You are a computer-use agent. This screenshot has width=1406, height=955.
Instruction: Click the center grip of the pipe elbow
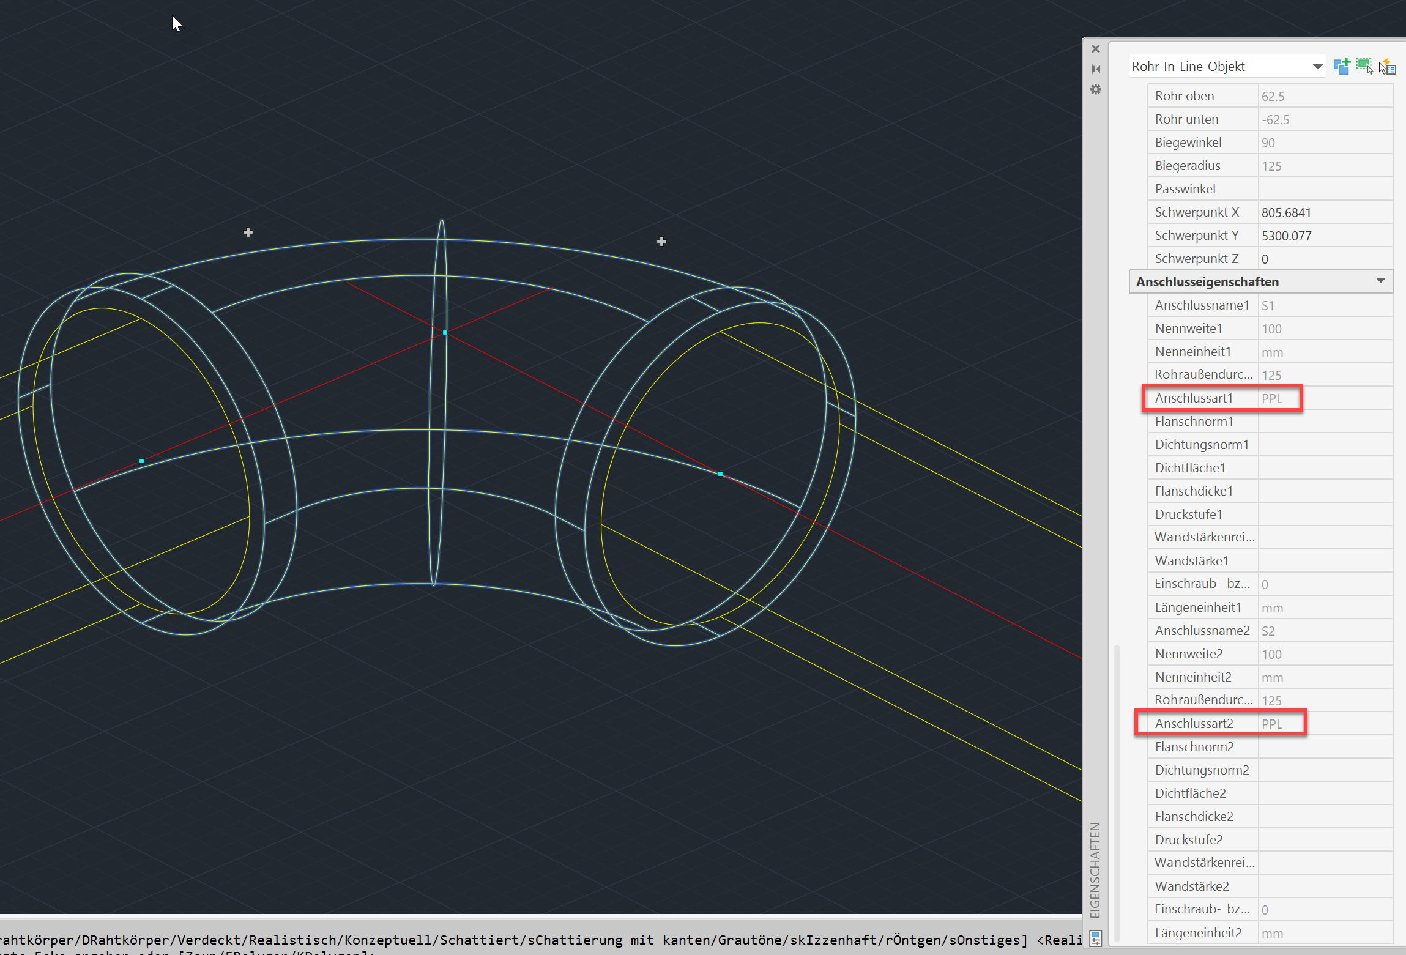[x=444, y=332]
